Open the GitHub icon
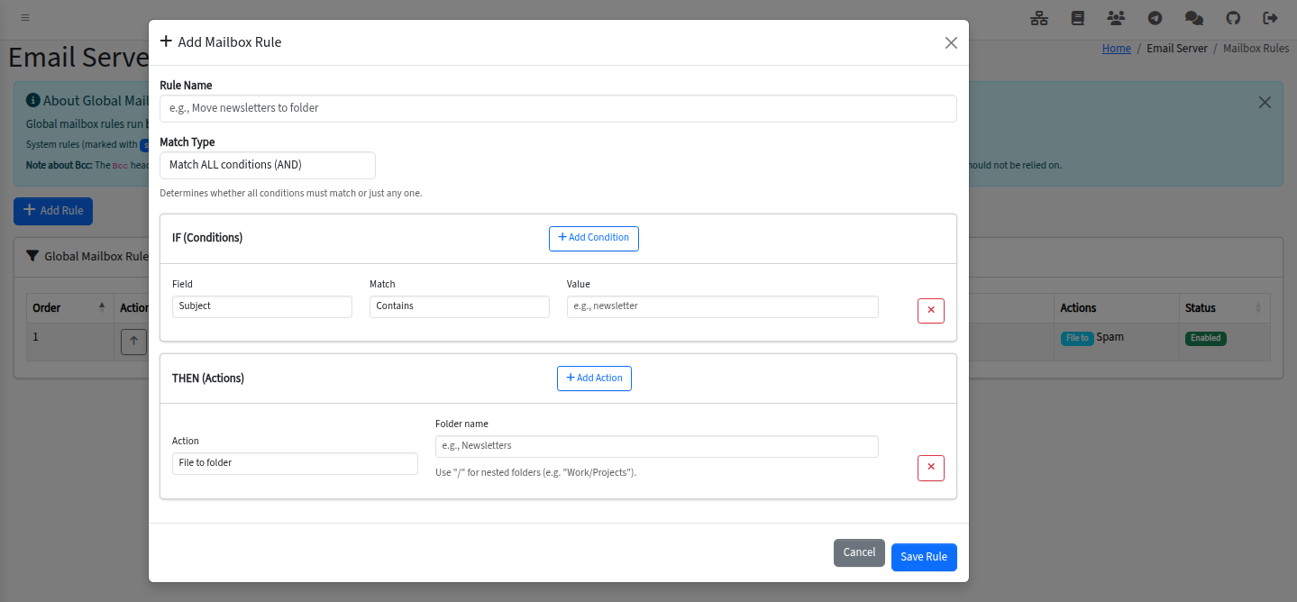Viewport: 1297px width, 602px height. point(1233,18)
